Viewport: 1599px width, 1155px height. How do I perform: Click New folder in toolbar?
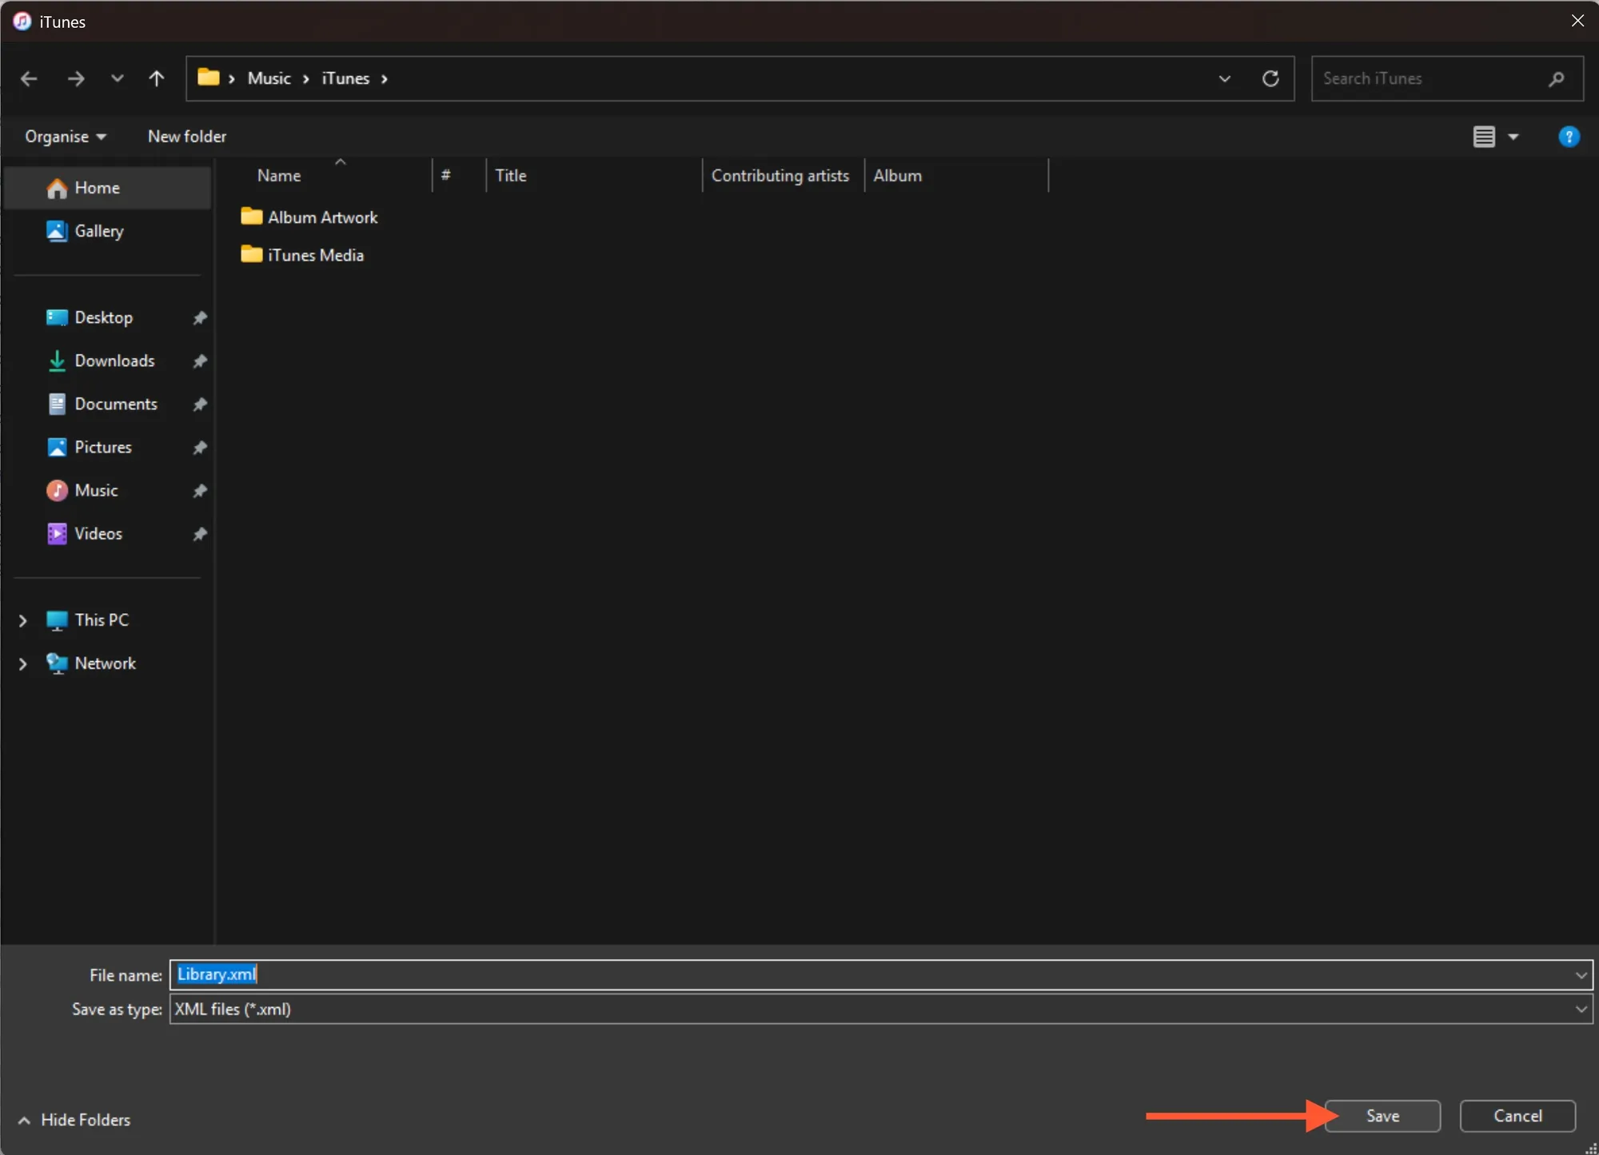pyautogui.click(x=187, y=137)
